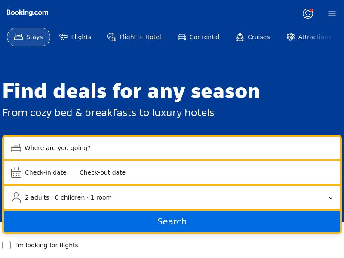Click the car icon for Car rental

182,37
